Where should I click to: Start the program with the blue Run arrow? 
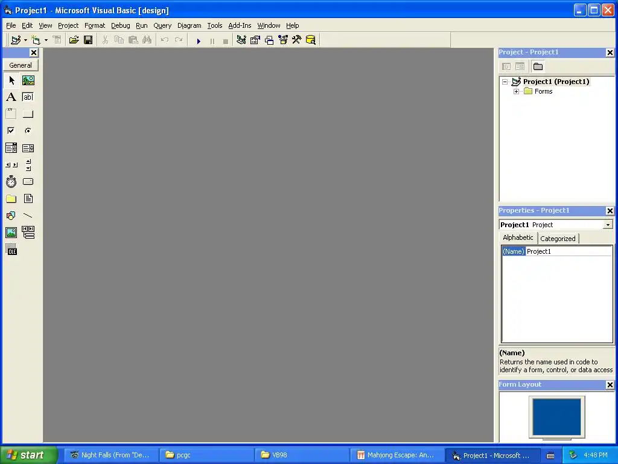point(199,40)
